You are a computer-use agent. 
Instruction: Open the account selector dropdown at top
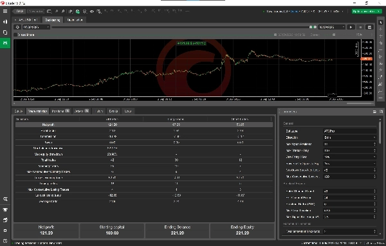[x=304, y=12]
